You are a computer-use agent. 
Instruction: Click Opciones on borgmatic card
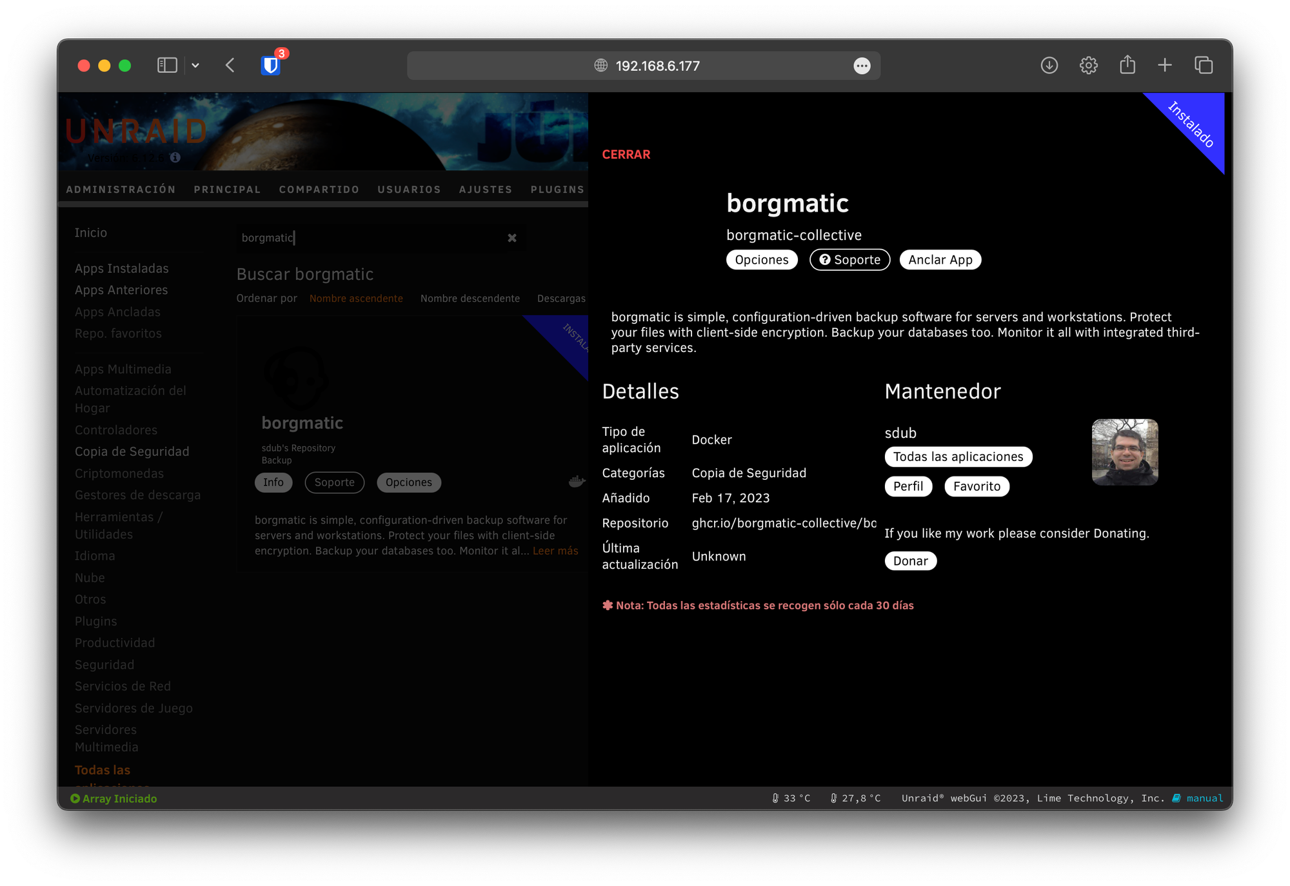[409, 482]
